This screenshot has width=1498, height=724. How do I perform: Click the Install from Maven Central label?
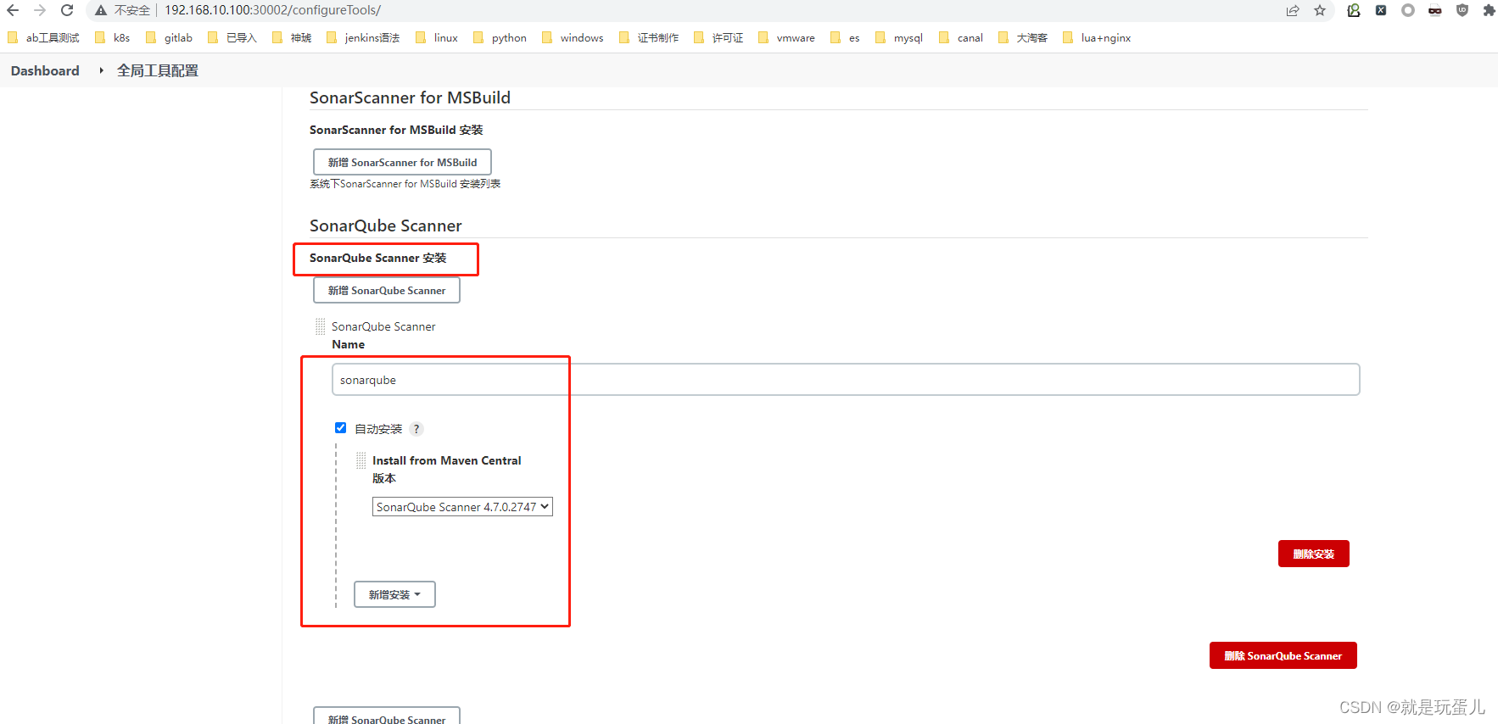coord(447,460)
